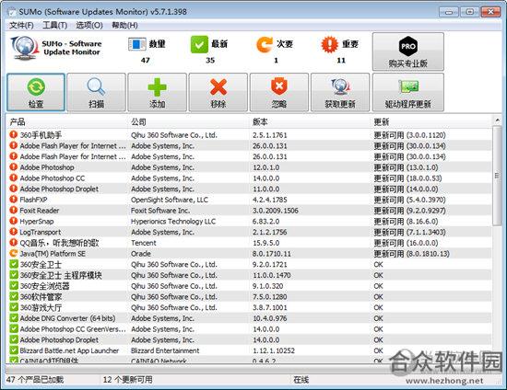Click the 扫描 (Scan) magnifier button
This screenshot has width=507, height=390.
pyautogui.click(x=97, y=92)
